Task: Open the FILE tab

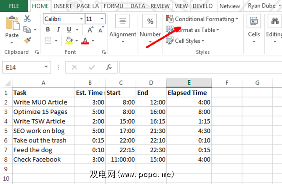Action: [14, 6]
